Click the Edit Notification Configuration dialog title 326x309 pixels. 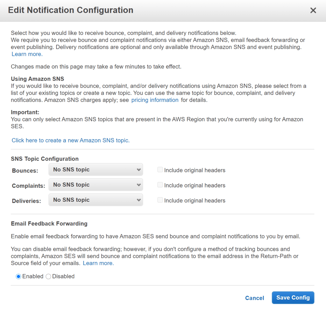click(71, 10)
